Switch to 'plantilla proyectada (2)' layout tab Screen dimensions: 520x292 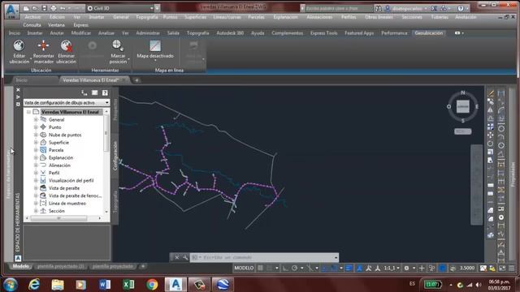click(61, 266)
